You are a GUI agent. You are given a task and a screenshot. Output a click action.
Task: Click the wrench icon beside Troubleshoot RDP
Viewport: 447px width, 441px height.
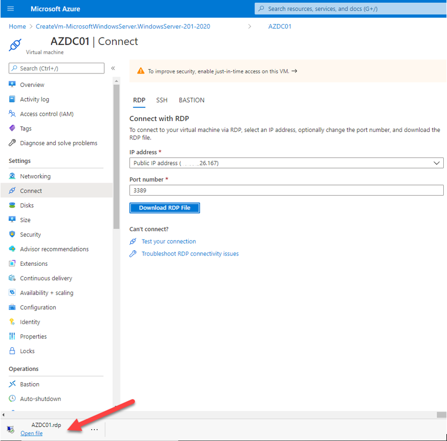tap(133, 253)
